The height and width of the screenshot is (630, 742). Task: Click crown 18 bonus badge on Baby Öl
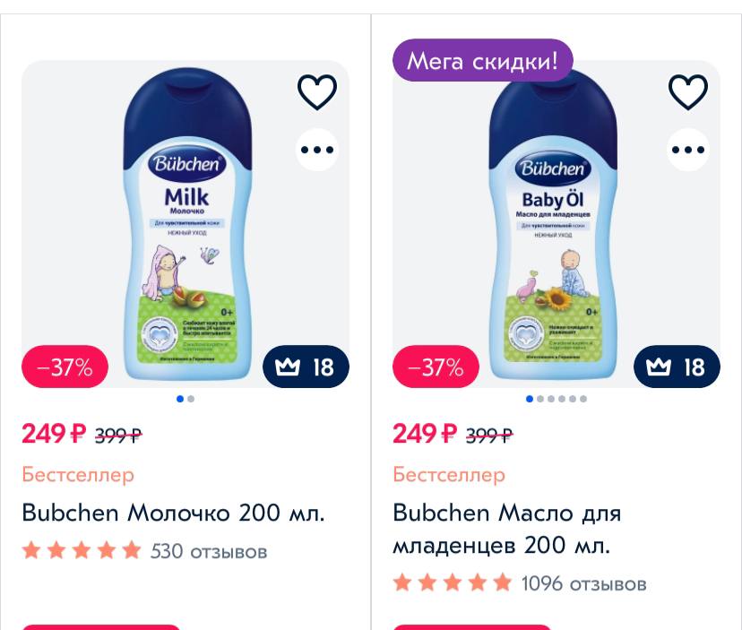coord(677,367)
